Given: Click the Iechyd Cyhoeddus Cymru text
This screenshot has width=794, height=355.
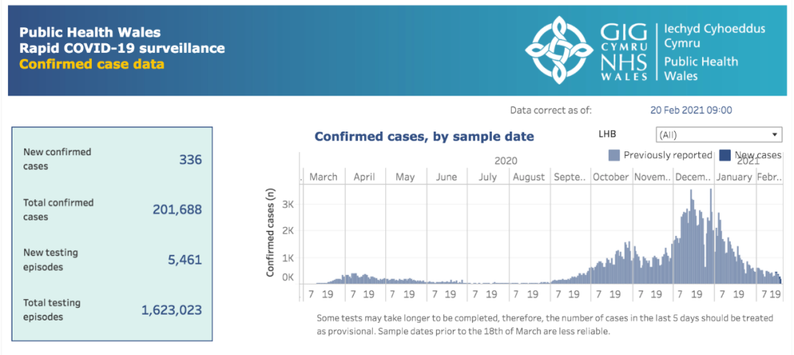Looking at the screenshot, I should (715, 36).
